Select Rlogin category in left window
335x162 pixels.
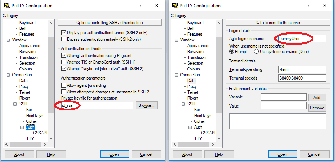(24, 98)
